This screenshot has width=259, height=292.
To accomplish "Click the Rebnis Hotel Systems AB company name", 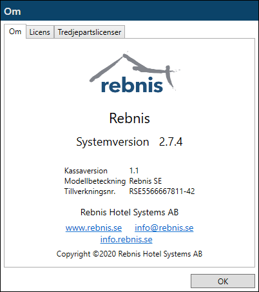I will [129, 212].
